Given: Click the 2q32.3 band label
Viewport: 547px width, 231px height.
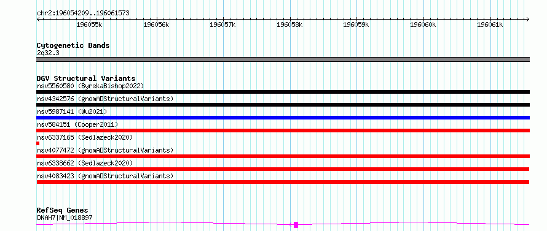Looking at the screenshot, I should [47, 53].
